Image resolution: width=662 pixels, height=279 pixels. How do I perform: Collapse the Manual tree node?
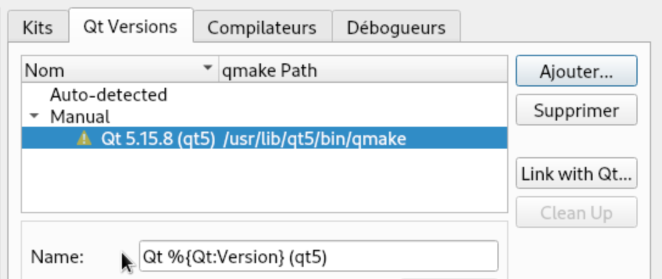[34, 116]
